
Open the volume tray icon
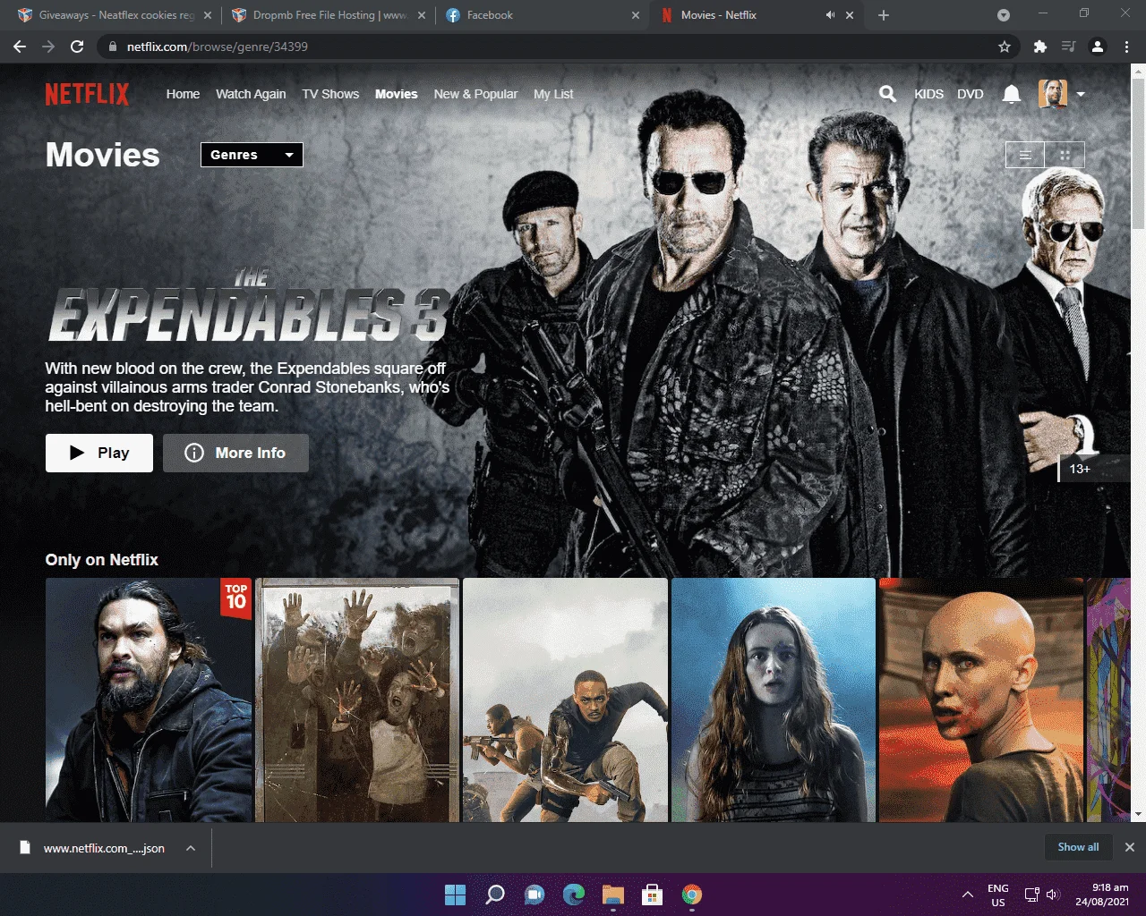(x=1053, y=895)
